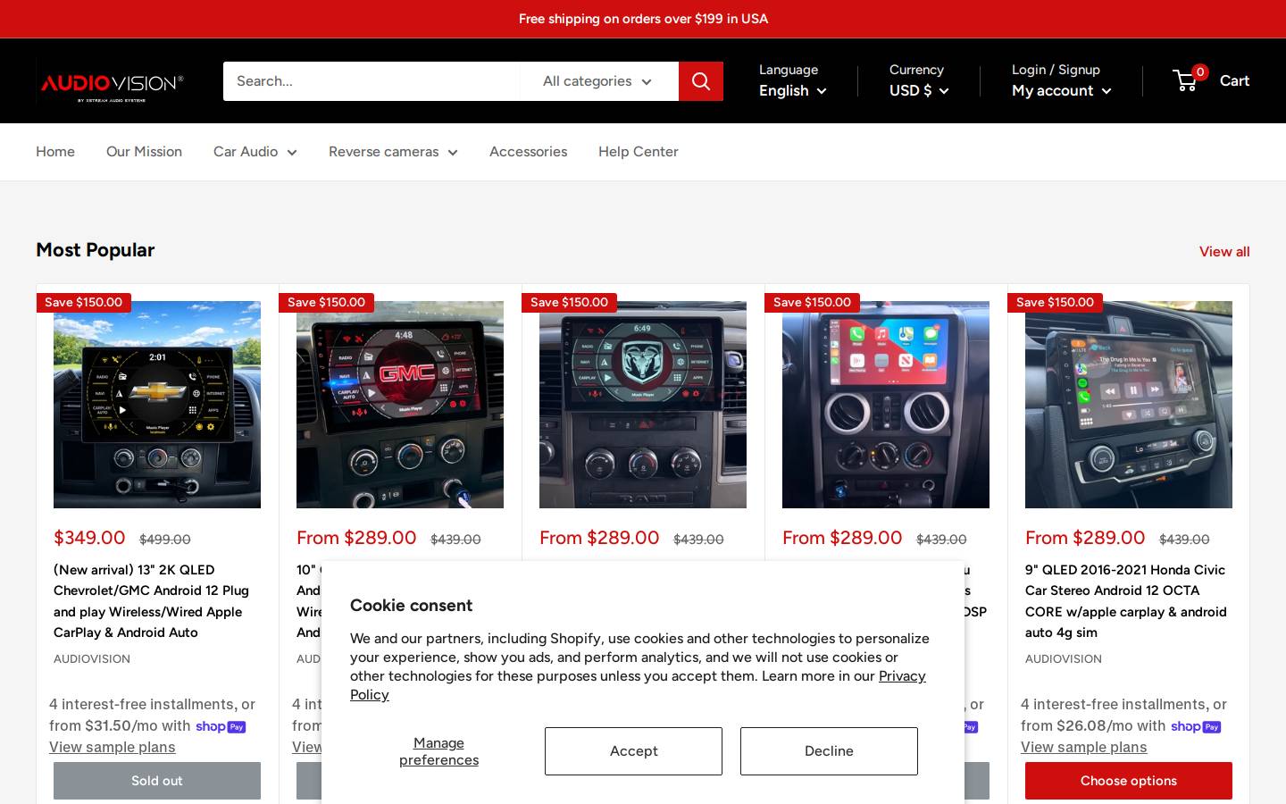Screen dimensions: 1286x804
Task: Open the USD $ currency selector
Action: point(919,90)
